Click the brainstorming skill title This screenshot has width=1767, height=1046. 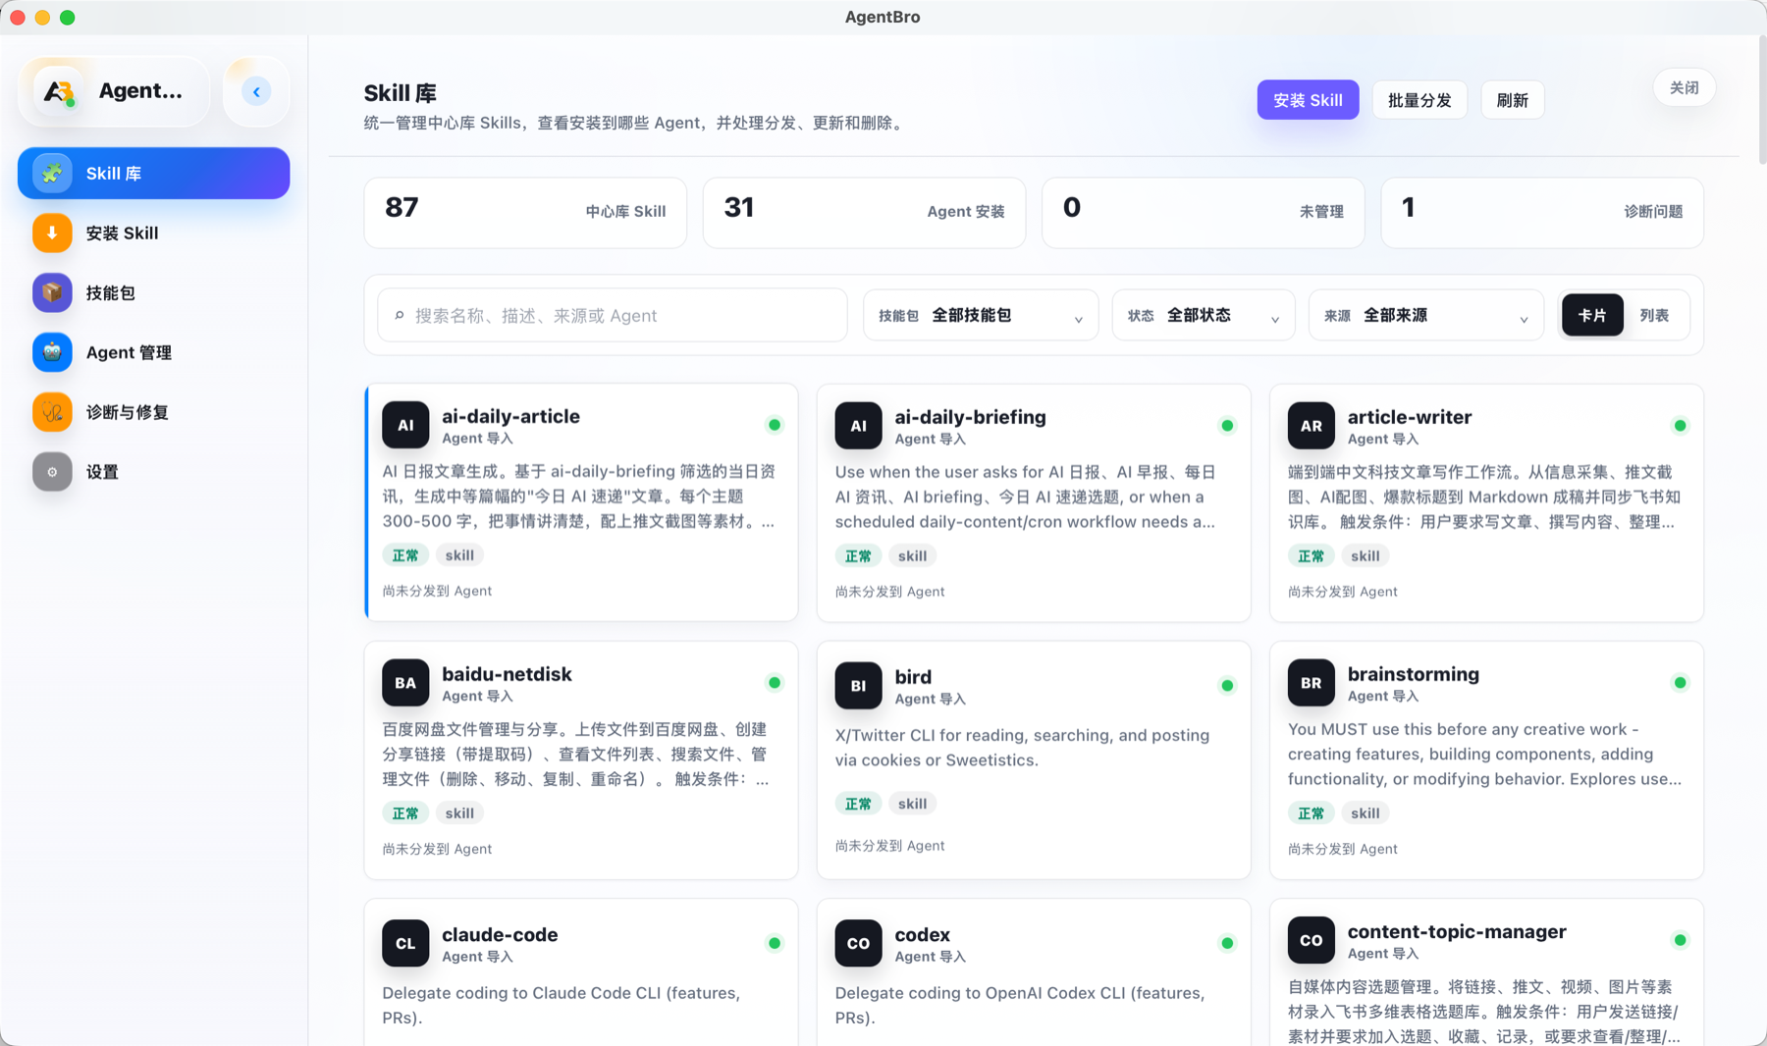tap(1413, 674)
